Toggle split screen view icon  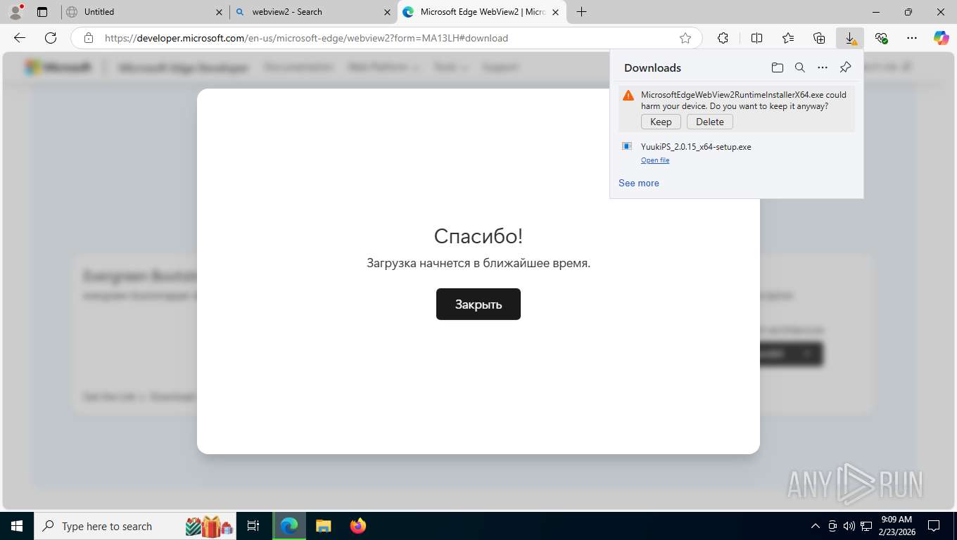756,38
